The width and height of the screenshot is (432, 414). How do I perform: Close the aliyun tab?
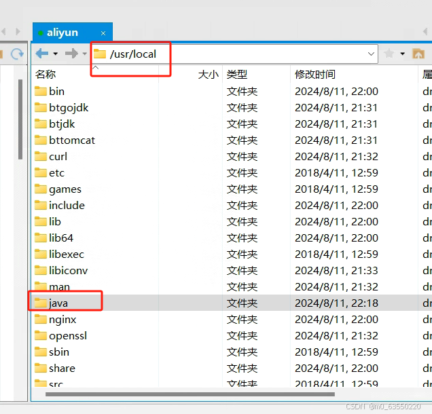point(103,33)
